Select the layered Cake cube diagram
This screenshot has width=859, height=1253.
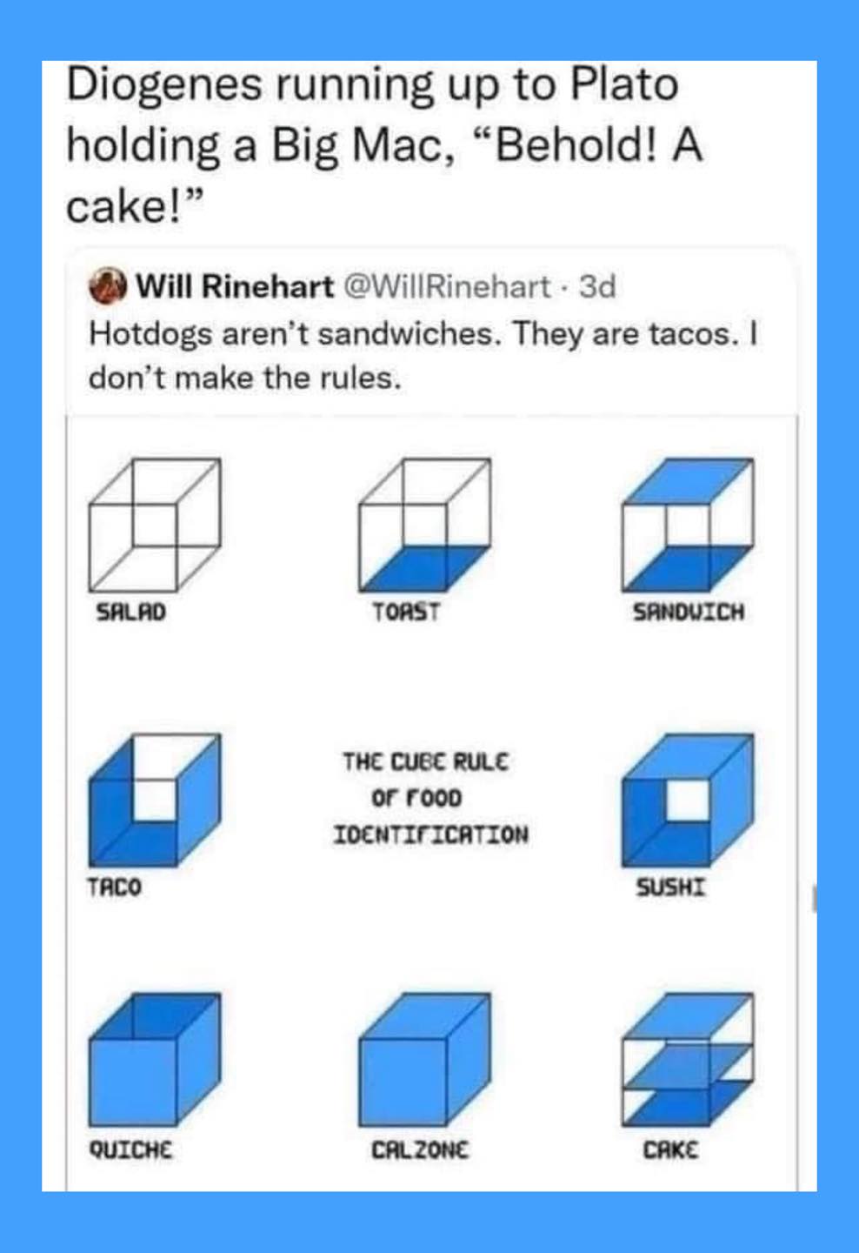[688, 1060]
